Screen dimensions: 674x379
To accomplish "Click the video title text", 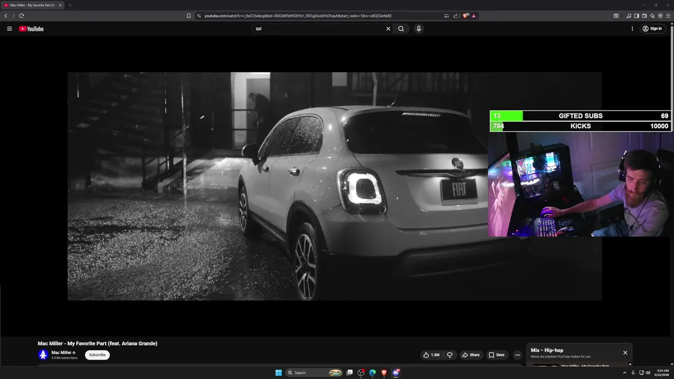I will [97, 344].
